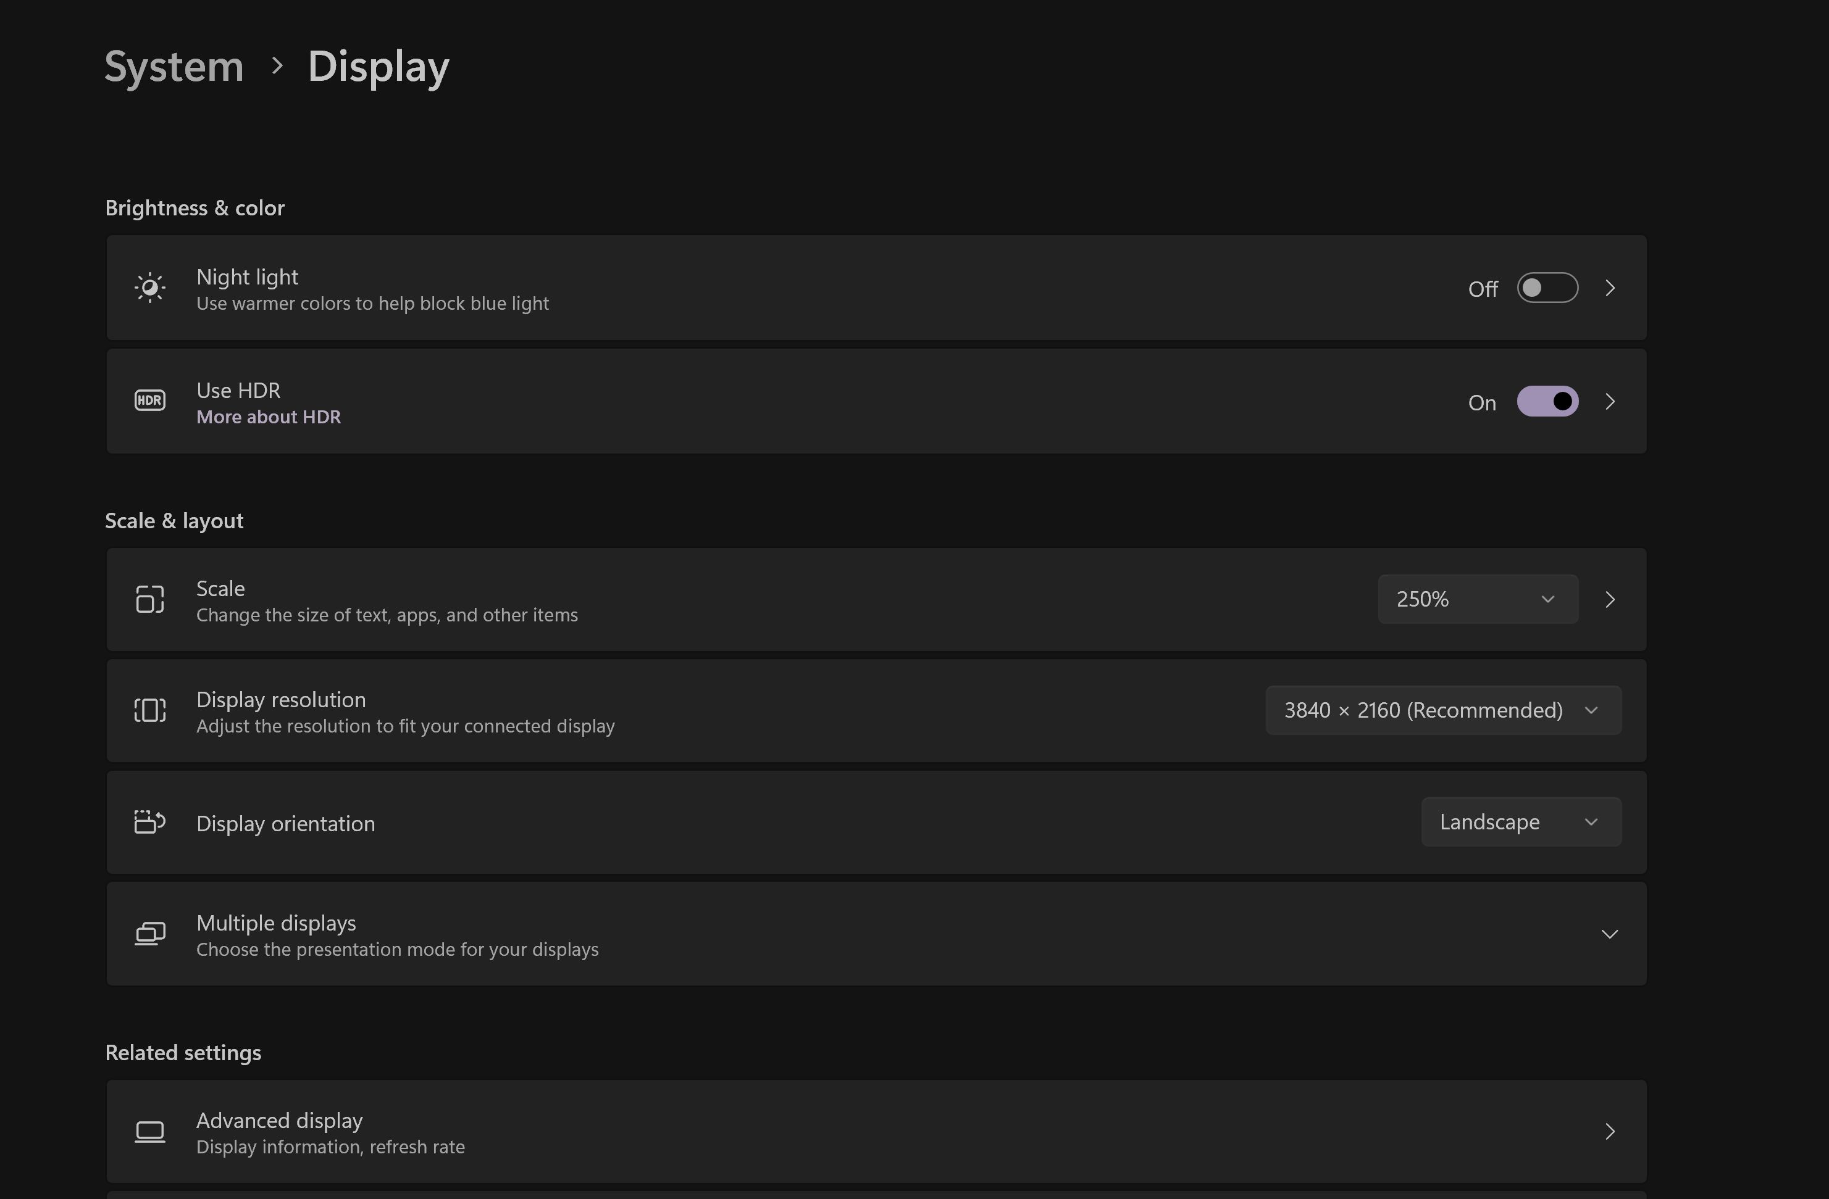The width and height of the screenshot is (1829, 1199).
Task: Open the 250% scale dropdown
Action: point(1478,599)
